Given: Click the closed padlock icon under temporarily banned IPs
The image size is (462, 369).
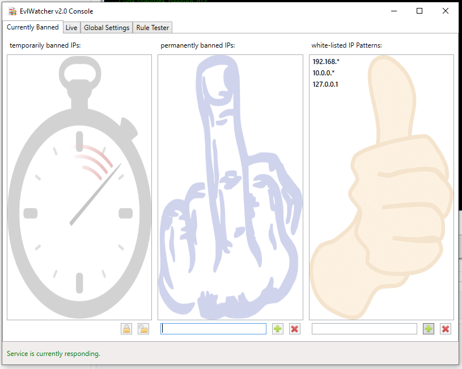Looking at the screenshot, I should [126, 329].
